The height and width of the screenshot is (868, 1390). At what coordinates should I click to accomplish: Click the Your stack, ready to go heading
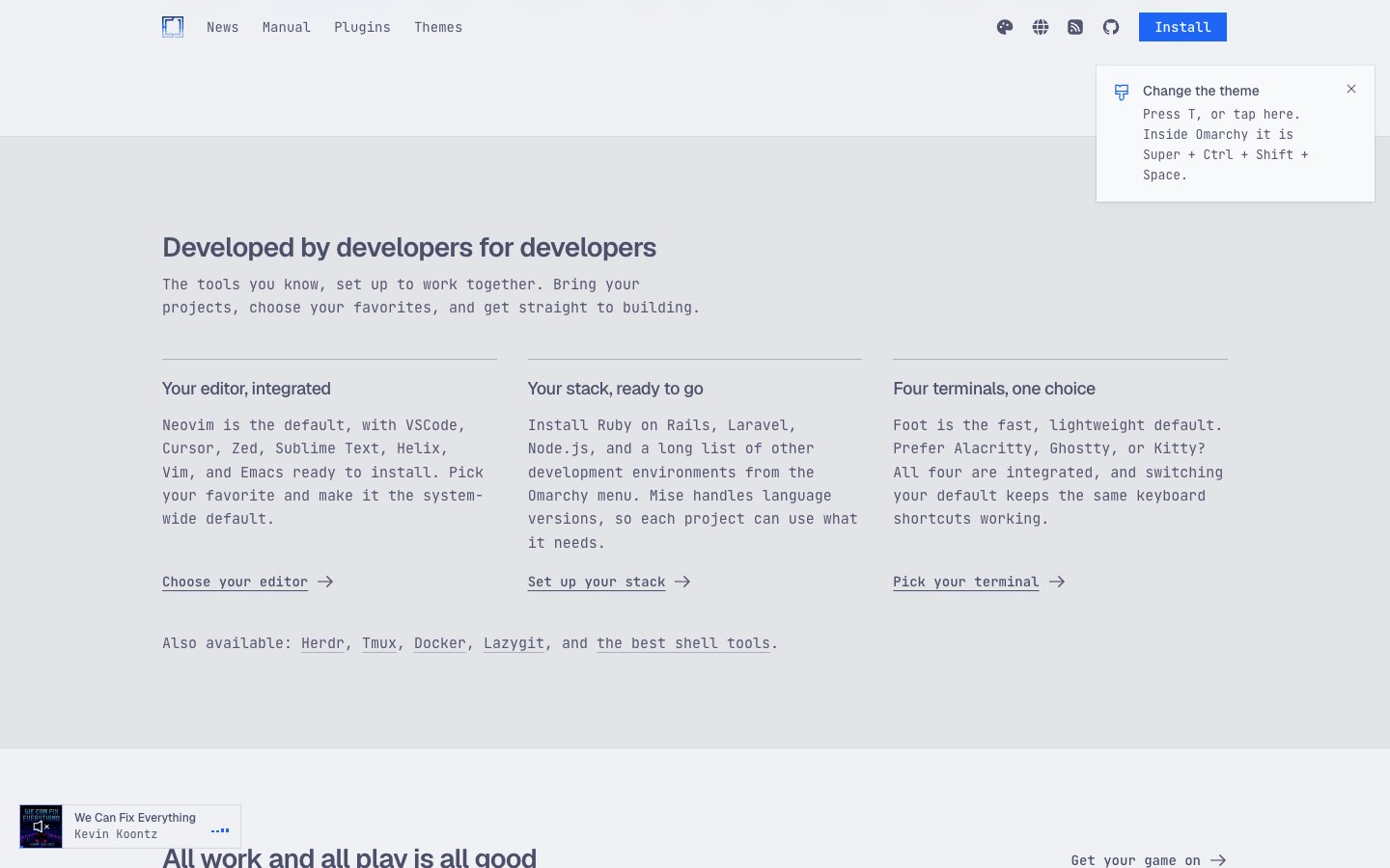615,389
